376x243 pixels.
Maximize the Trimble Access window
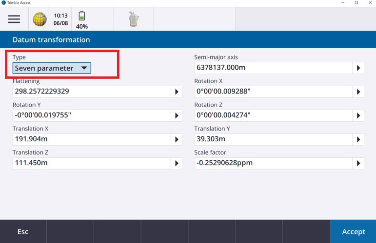tap(356, 2)
